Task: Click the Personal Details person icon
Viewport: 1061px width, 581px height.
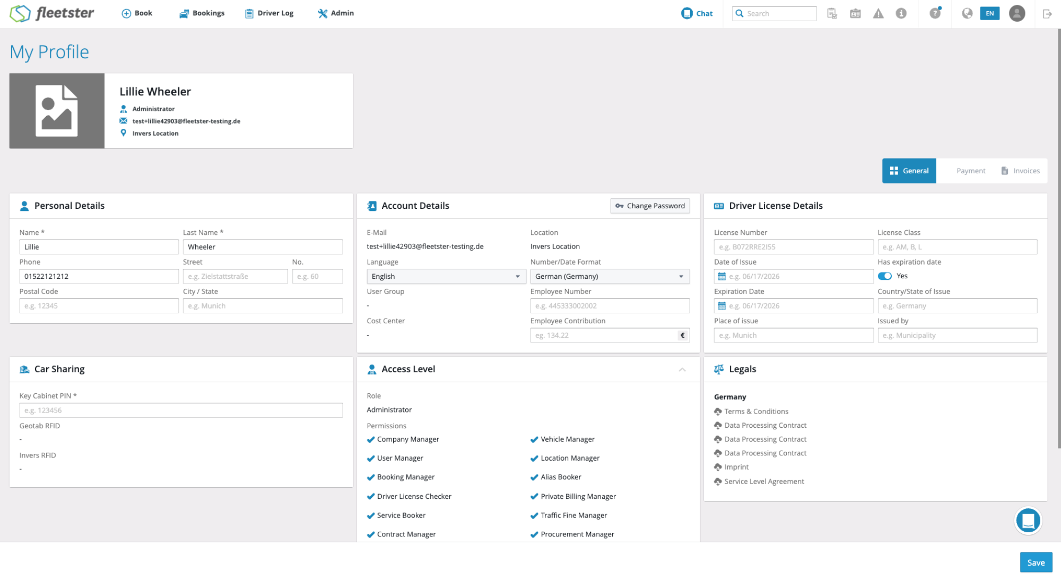Action: [x=24, y=206]
